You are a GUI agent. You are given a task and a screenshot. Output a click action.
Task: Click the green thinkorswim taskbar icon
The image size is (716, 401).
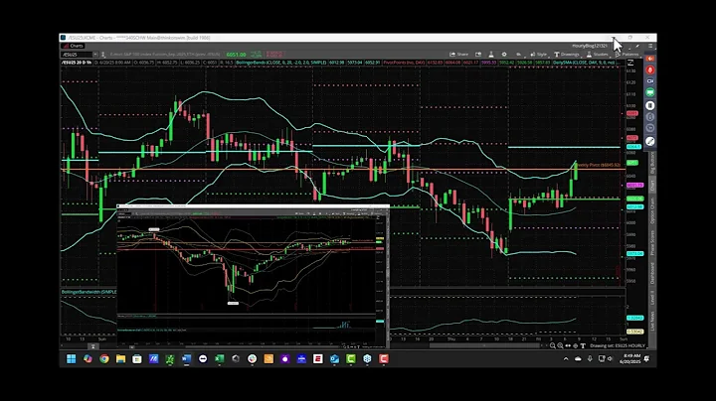point(170,359)
